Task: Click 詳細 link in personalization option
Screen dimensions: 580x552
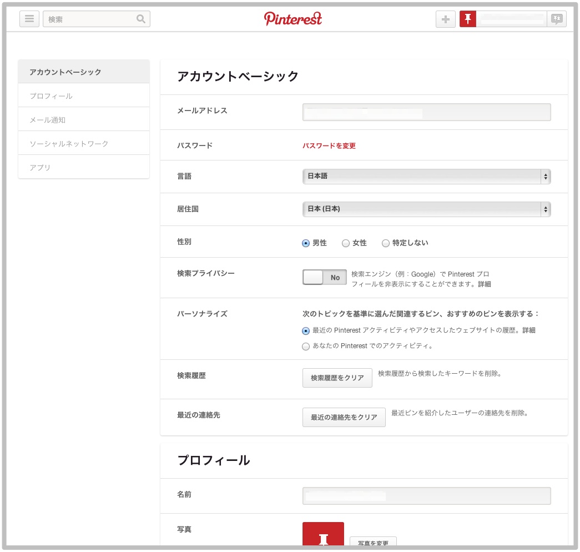Action: click(x=529, y=330)
